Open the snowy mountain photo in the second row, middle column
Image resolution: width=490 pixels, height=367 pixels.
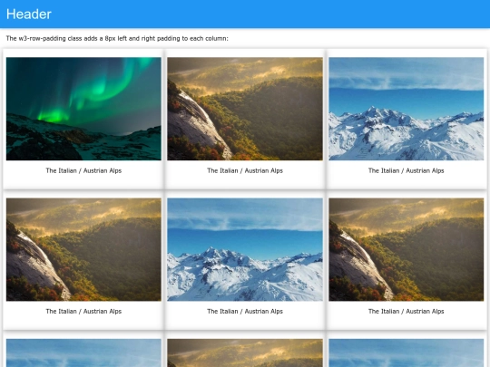click(245, 249)
